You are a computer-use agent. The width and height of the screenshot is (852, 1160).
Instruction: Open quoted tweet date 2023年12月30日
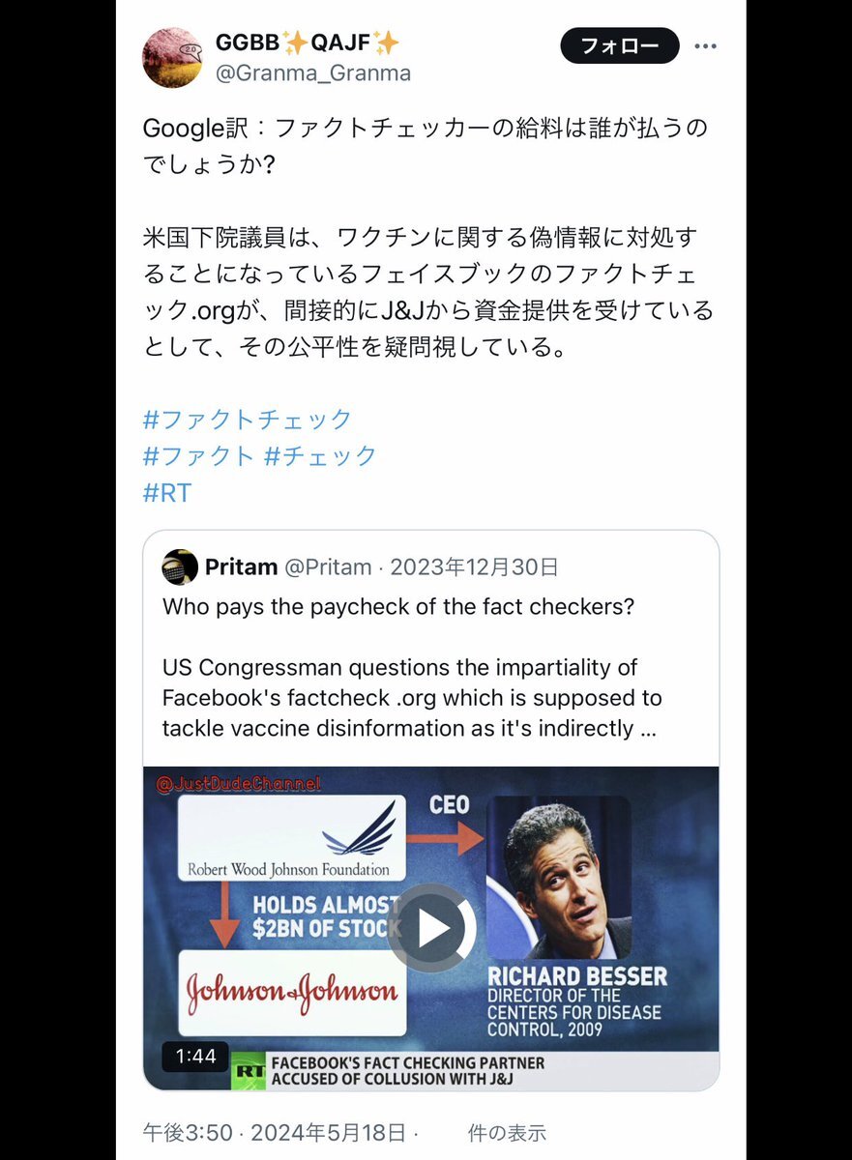click(474, 567)
